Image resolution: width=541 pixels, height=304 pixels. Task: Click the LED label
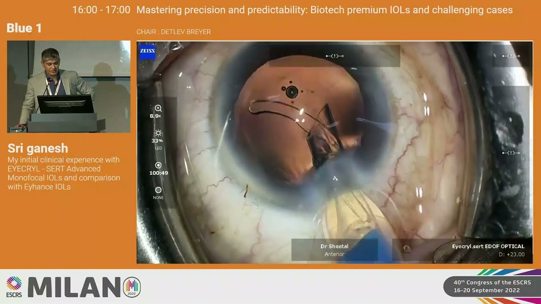[x=158, y=148]
